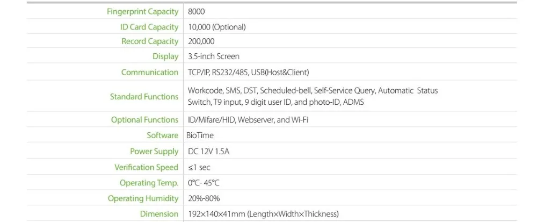Select the 192×140×41mm dimension text

(x=216, y=214)
